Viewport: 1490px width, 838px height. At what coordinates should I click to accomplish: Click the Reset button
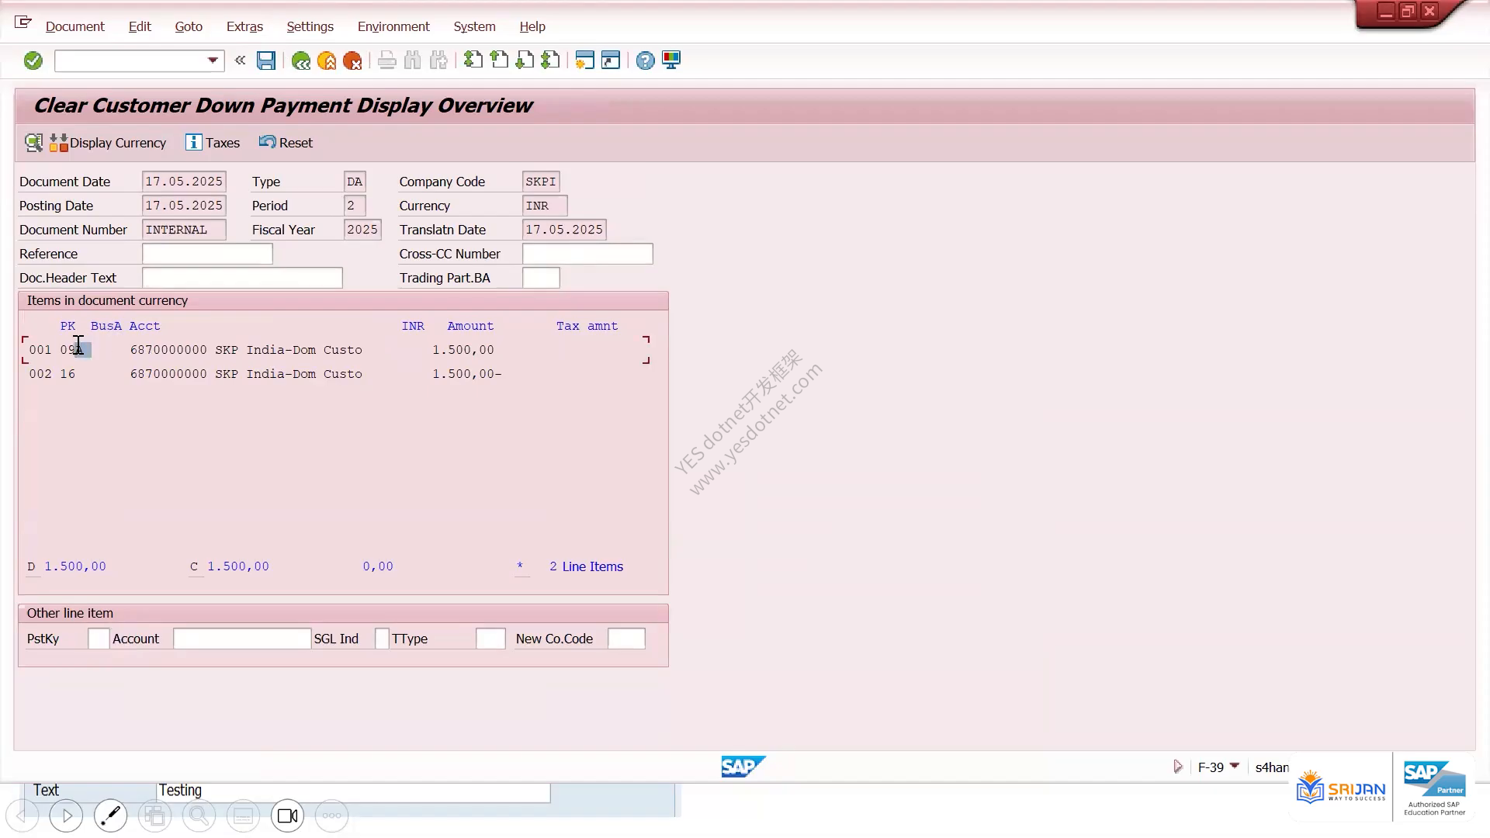coord(286,143)
